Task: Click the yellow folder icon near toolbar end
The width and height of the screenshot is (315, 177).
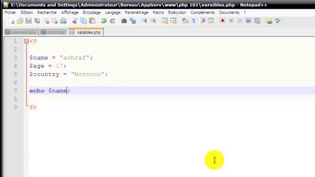Action: coord(269,21)
